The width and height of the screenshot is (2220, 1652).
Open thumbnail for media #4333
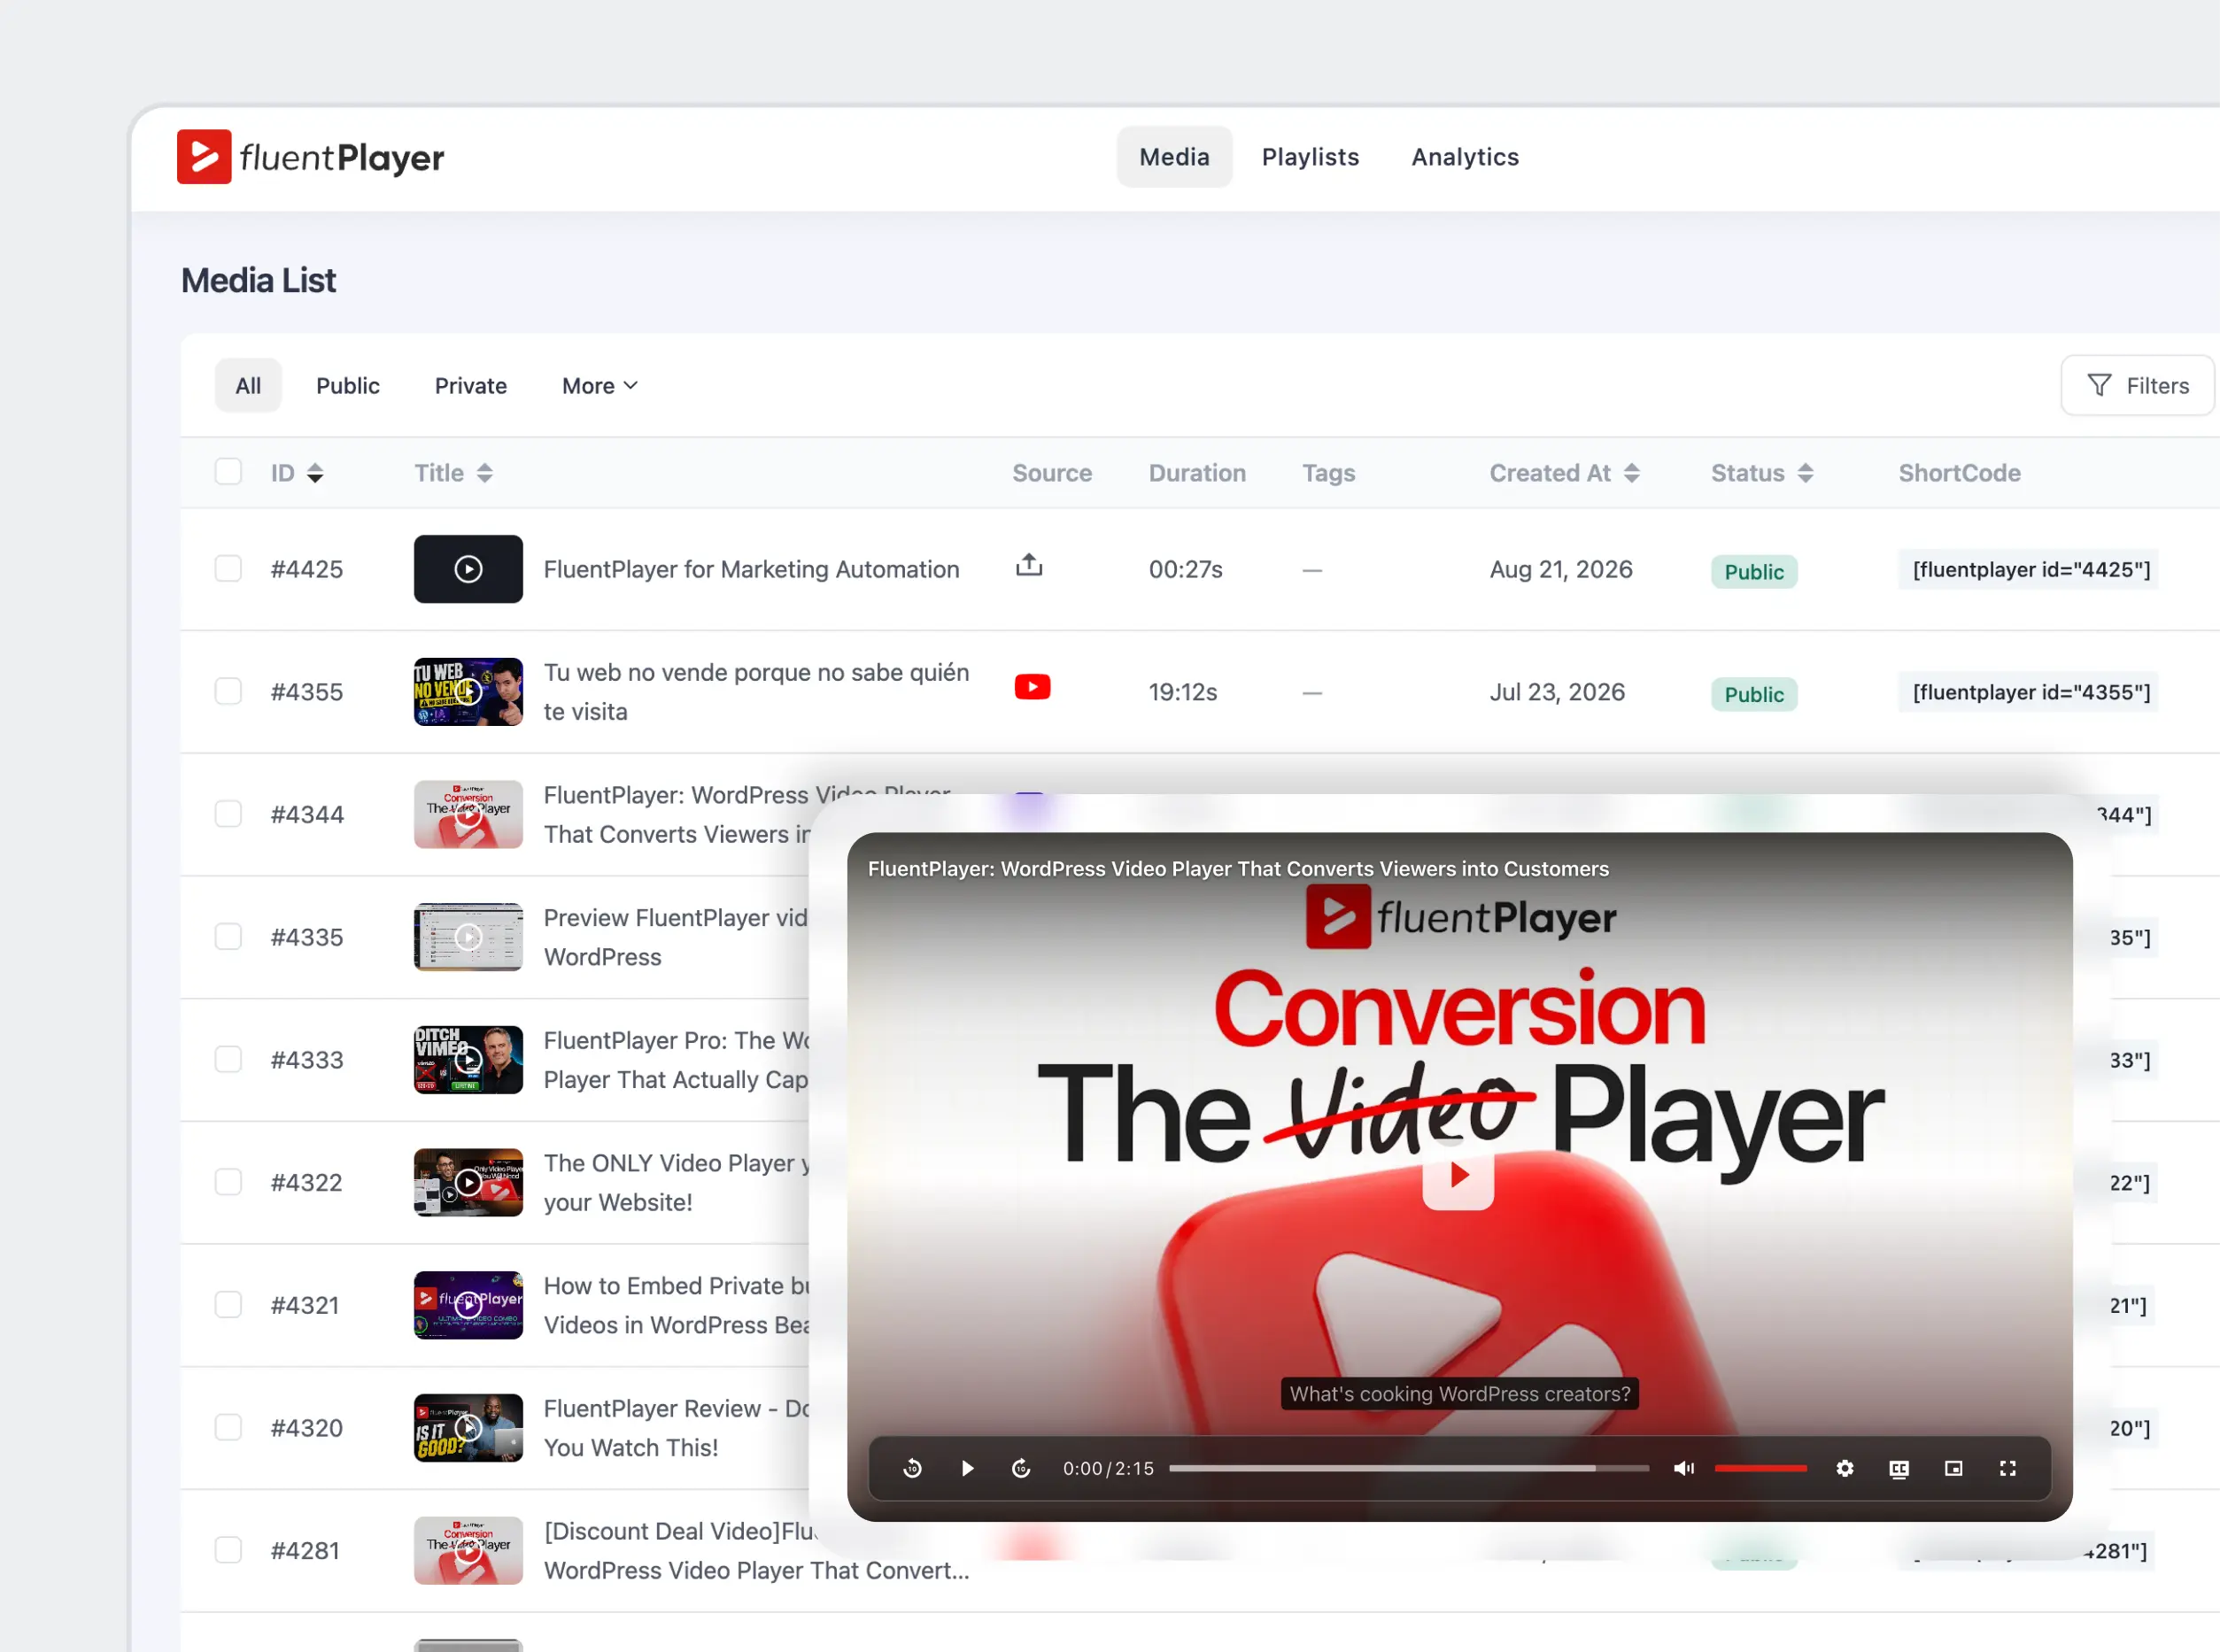point(468,1060)
